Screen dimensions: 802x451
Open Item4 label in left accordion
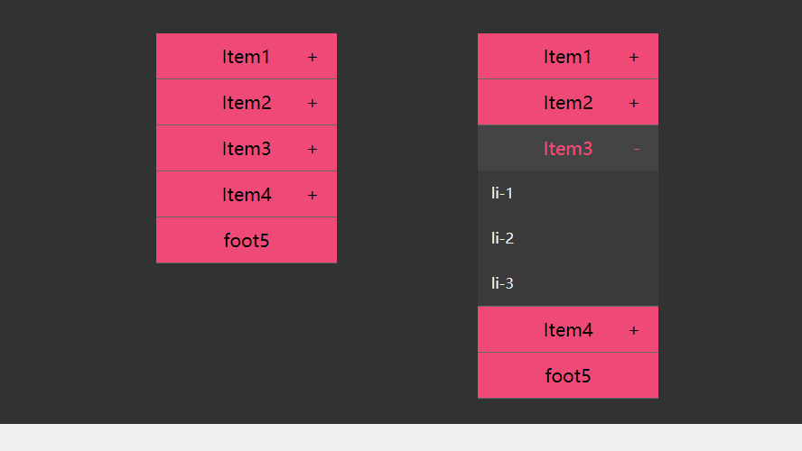click(247, 195)
